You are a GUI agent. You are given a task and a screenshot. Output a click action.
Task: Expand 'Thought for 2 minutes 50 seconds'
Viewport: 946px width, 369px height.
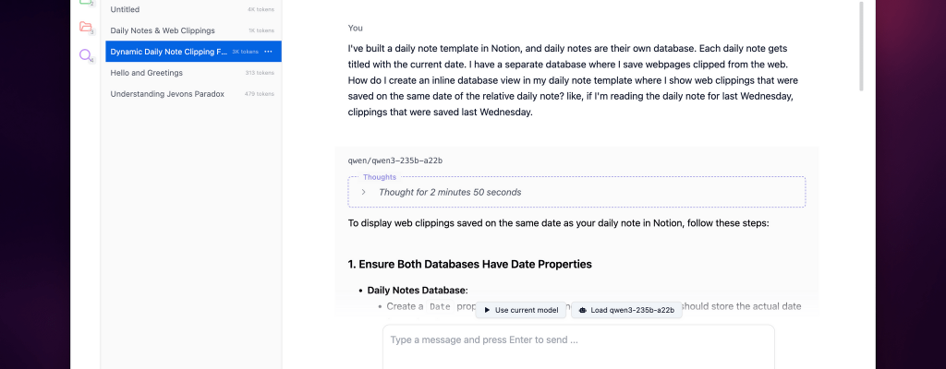tap(449, 192)
